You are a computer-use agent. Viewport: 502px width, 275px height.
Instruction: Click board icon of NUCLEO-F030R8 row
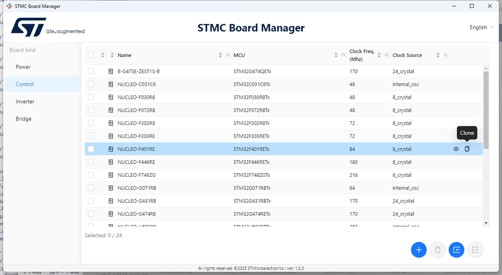point(111,97)
